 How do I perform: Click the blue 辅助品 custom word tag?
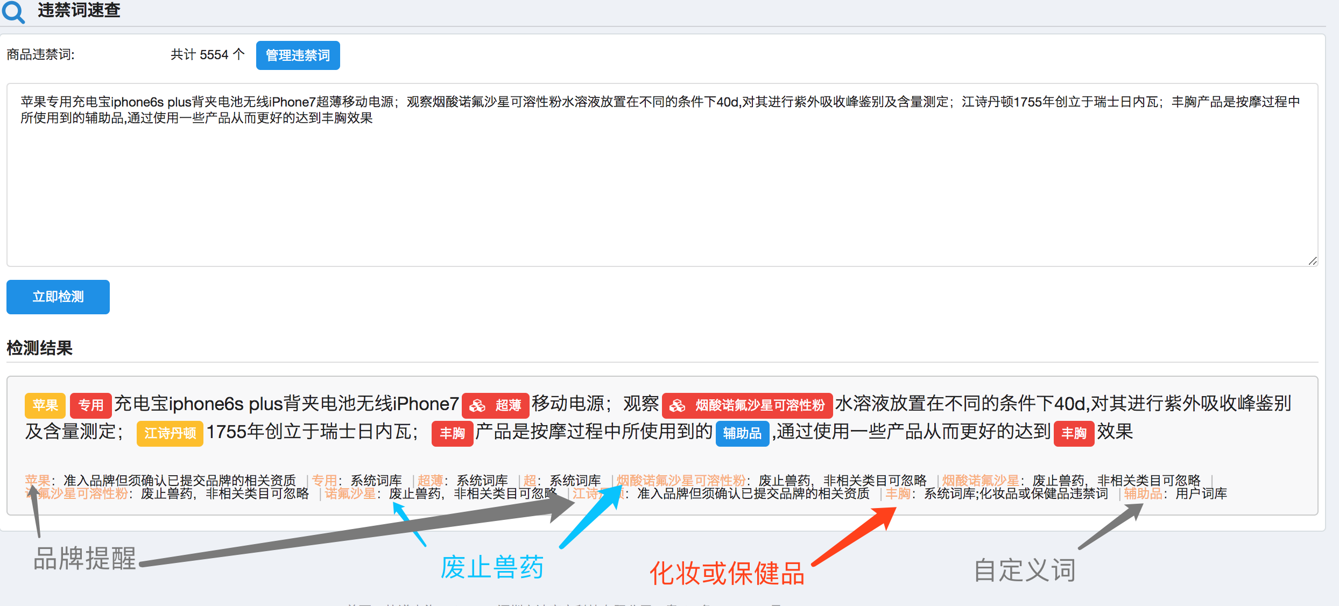tap(742, 433)
